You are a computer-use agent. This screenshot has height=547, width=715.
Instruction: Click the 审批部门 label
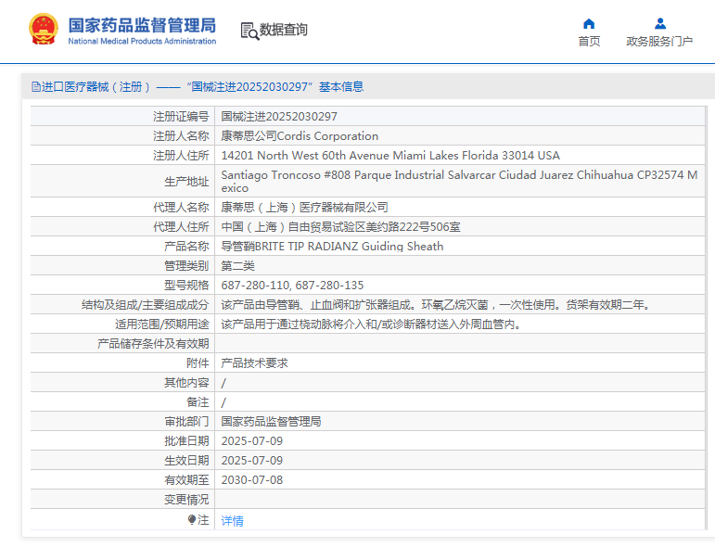click(186, 422)
